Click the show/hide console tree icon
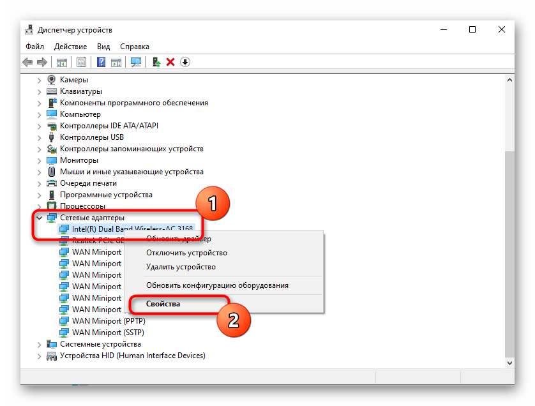535x406 pixels. (x=62, y=62)
